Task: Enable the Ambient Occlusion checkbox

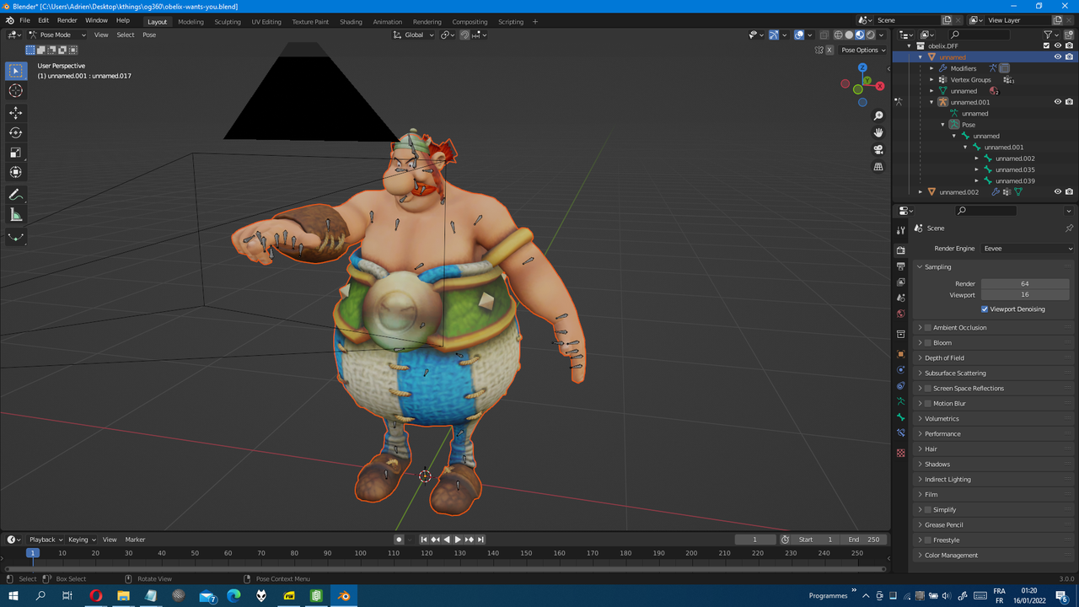Action: click(928, 328)
